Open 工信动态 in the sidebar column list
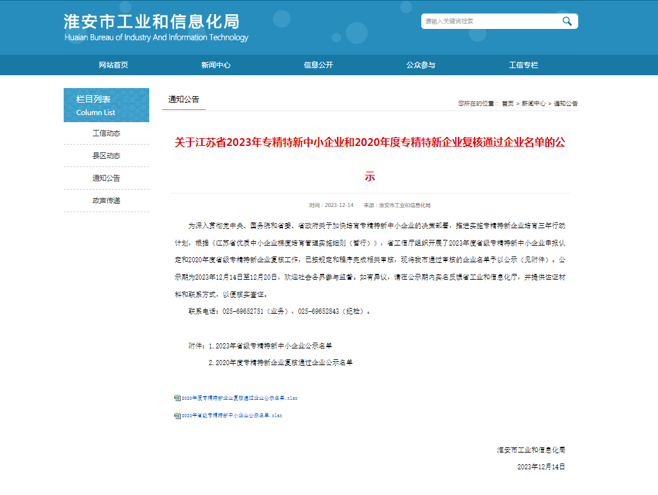The image size is (658, 495). (x=105, y=132)
